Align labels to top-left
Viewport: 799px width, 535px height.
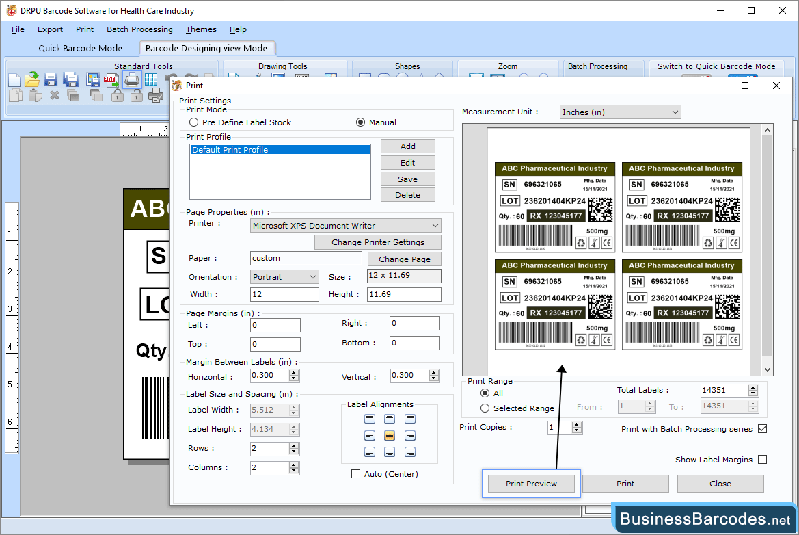[x=370, y=419]
